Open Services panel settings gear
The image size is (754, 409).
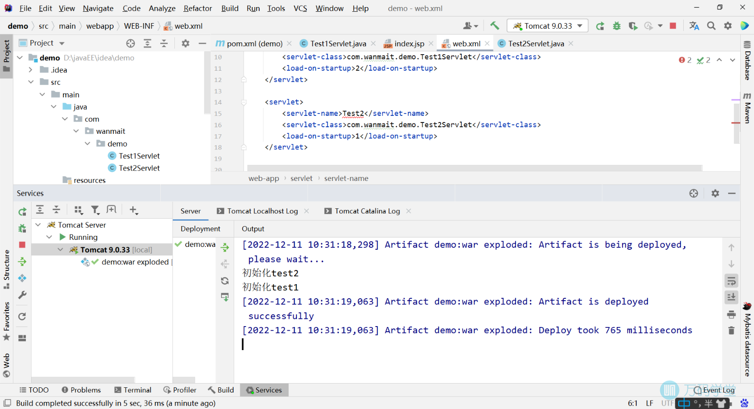(x=715, y=193)
